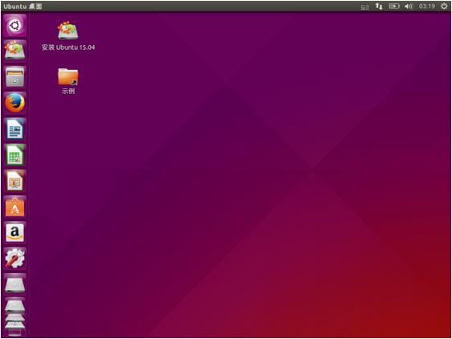Screen dimensions: 452x339
Task: Open System Settings gear-and-wrench icon
Action: coord(14,259)
